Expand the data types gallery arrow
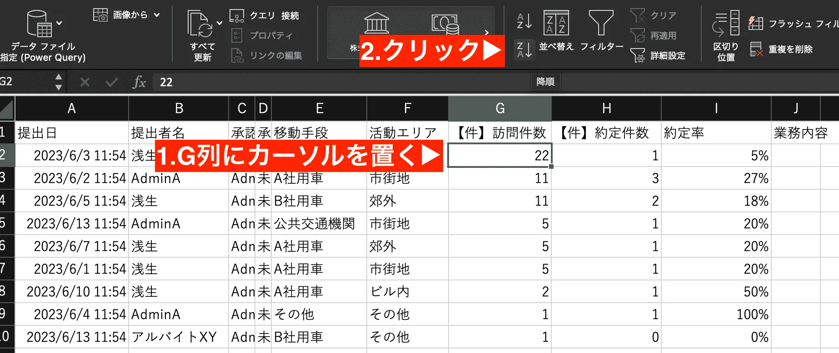Viewport: 839px width, 353px height. pos(487,33)
